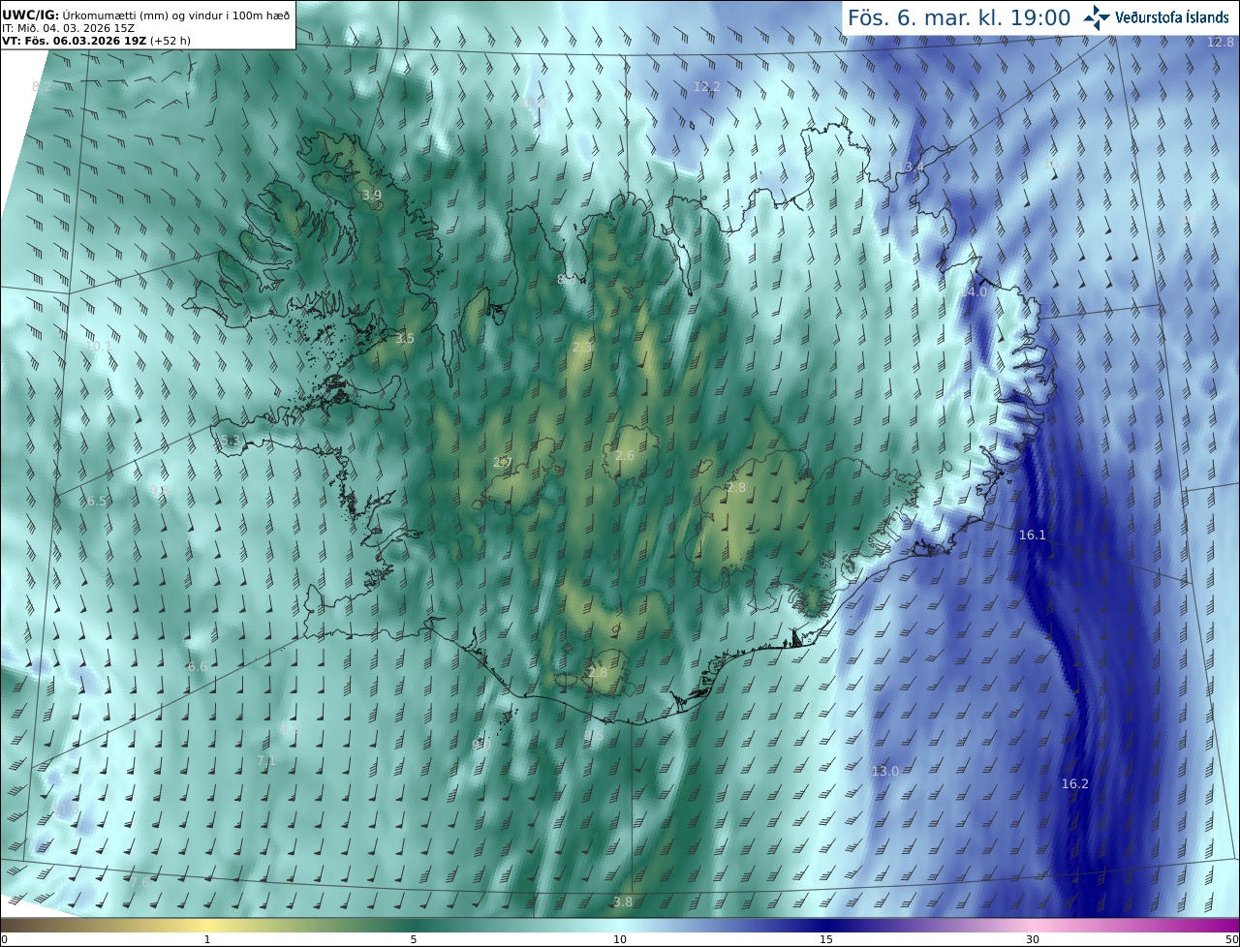
Task: Click the 5 label on the color scale
Action: pos(414,939)
